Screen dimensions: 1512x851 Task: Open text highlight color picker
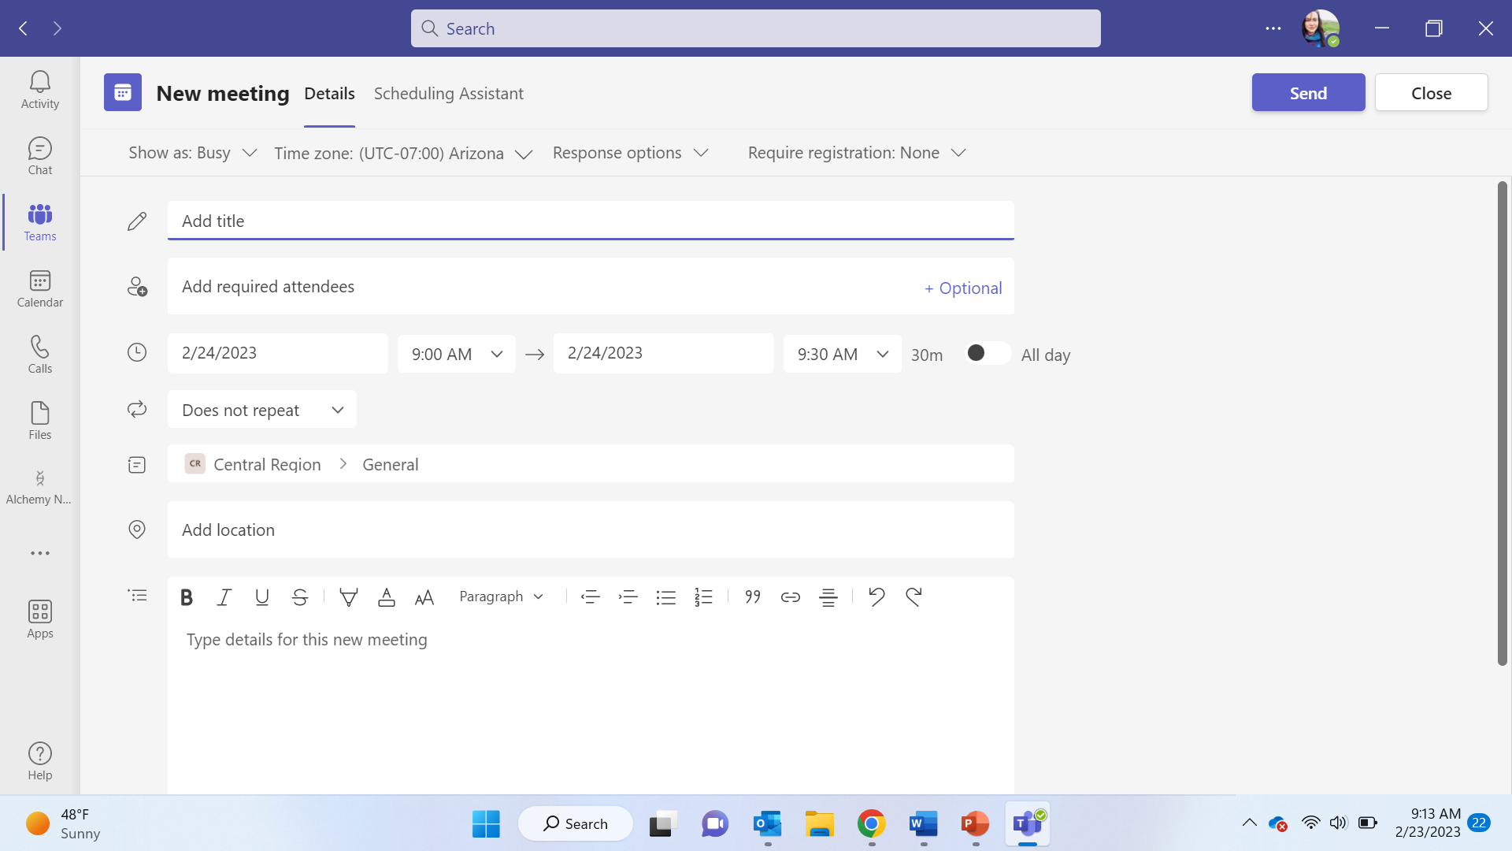[348, 597]
